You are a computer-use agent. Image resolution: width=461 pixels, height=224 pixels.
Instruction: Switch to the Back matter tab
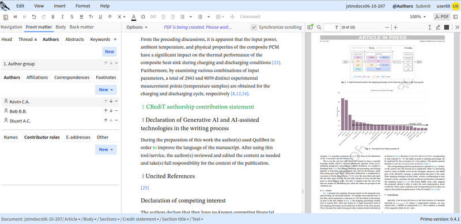coord(81,27)
